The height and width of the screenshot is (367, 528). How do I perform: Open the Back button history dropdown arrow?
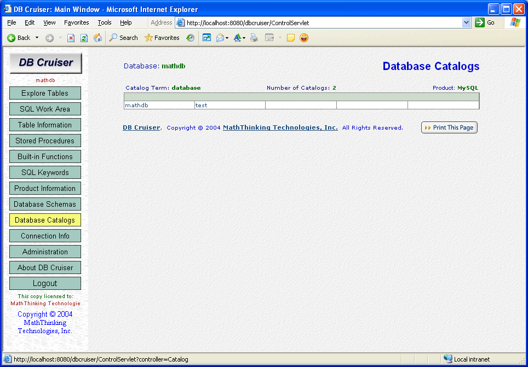coord(37,38)
